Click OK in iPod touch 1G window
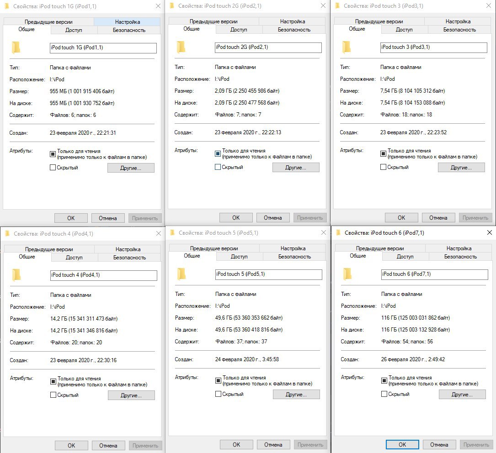This screenshot has width=496, height=453. coord(71,218)
